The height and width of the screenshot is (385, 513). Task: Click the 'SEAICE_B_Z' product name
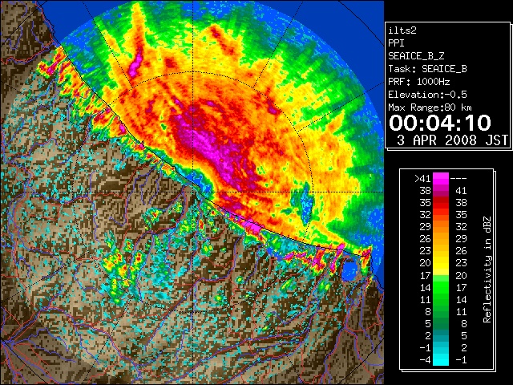click(x=416, y=56)
